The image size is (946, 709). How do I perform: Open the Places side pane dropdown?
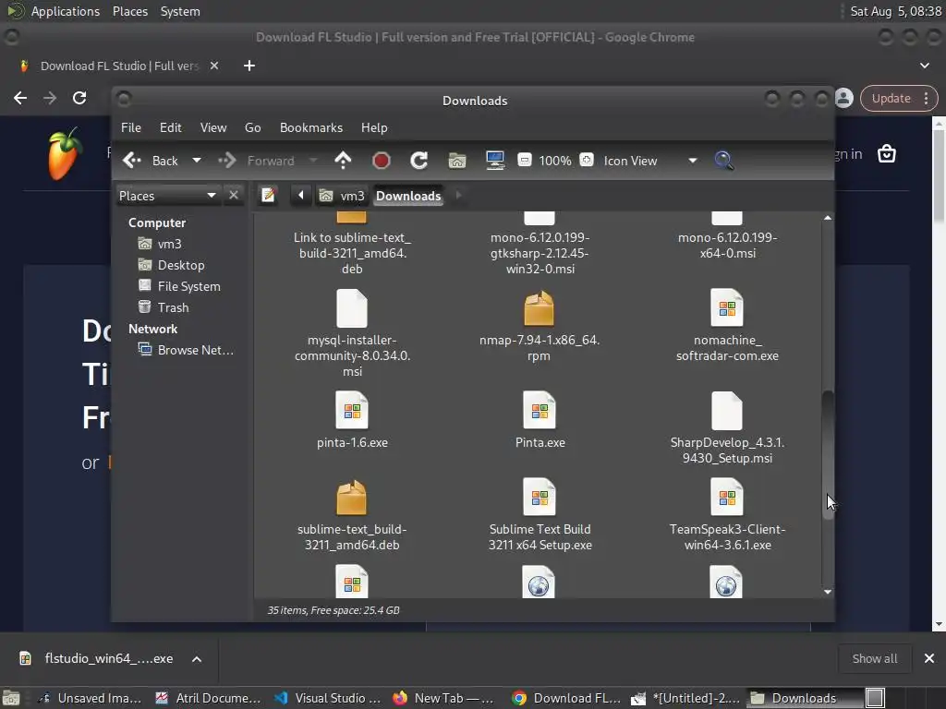(167, 196)
